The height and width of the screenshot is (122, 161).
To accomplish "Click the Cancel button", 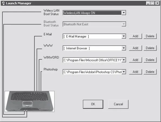I will pyautogui.click(x=118, y=104).
